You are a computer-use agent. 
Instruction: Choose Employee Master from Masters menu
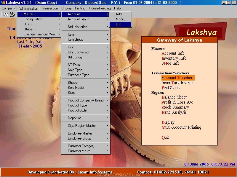click(85, 133)
